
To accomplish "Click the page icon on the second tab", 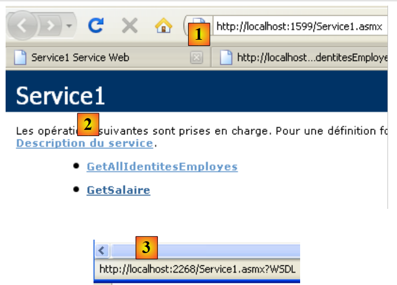I will click(x=226, y=58).
